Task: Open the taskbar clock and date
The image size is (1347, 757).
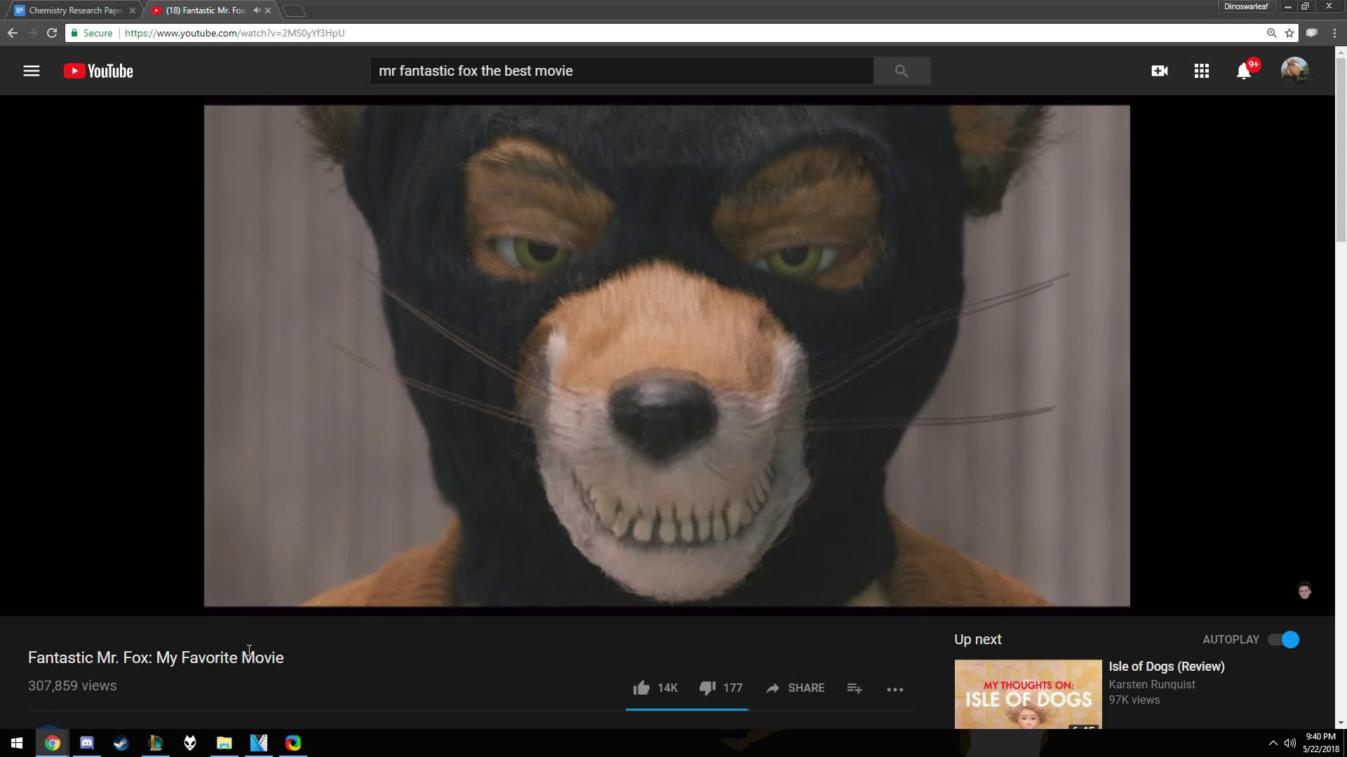Action: click(1321, 743)
